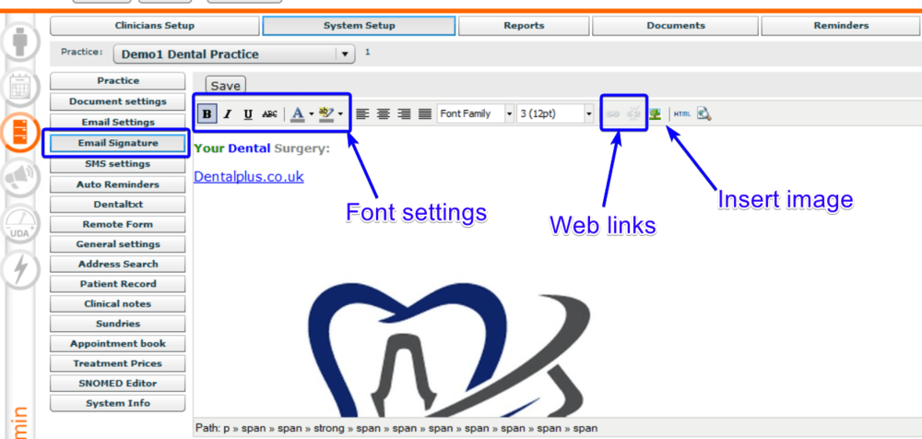Click the preview icon in toolbar

click(703, 113)
